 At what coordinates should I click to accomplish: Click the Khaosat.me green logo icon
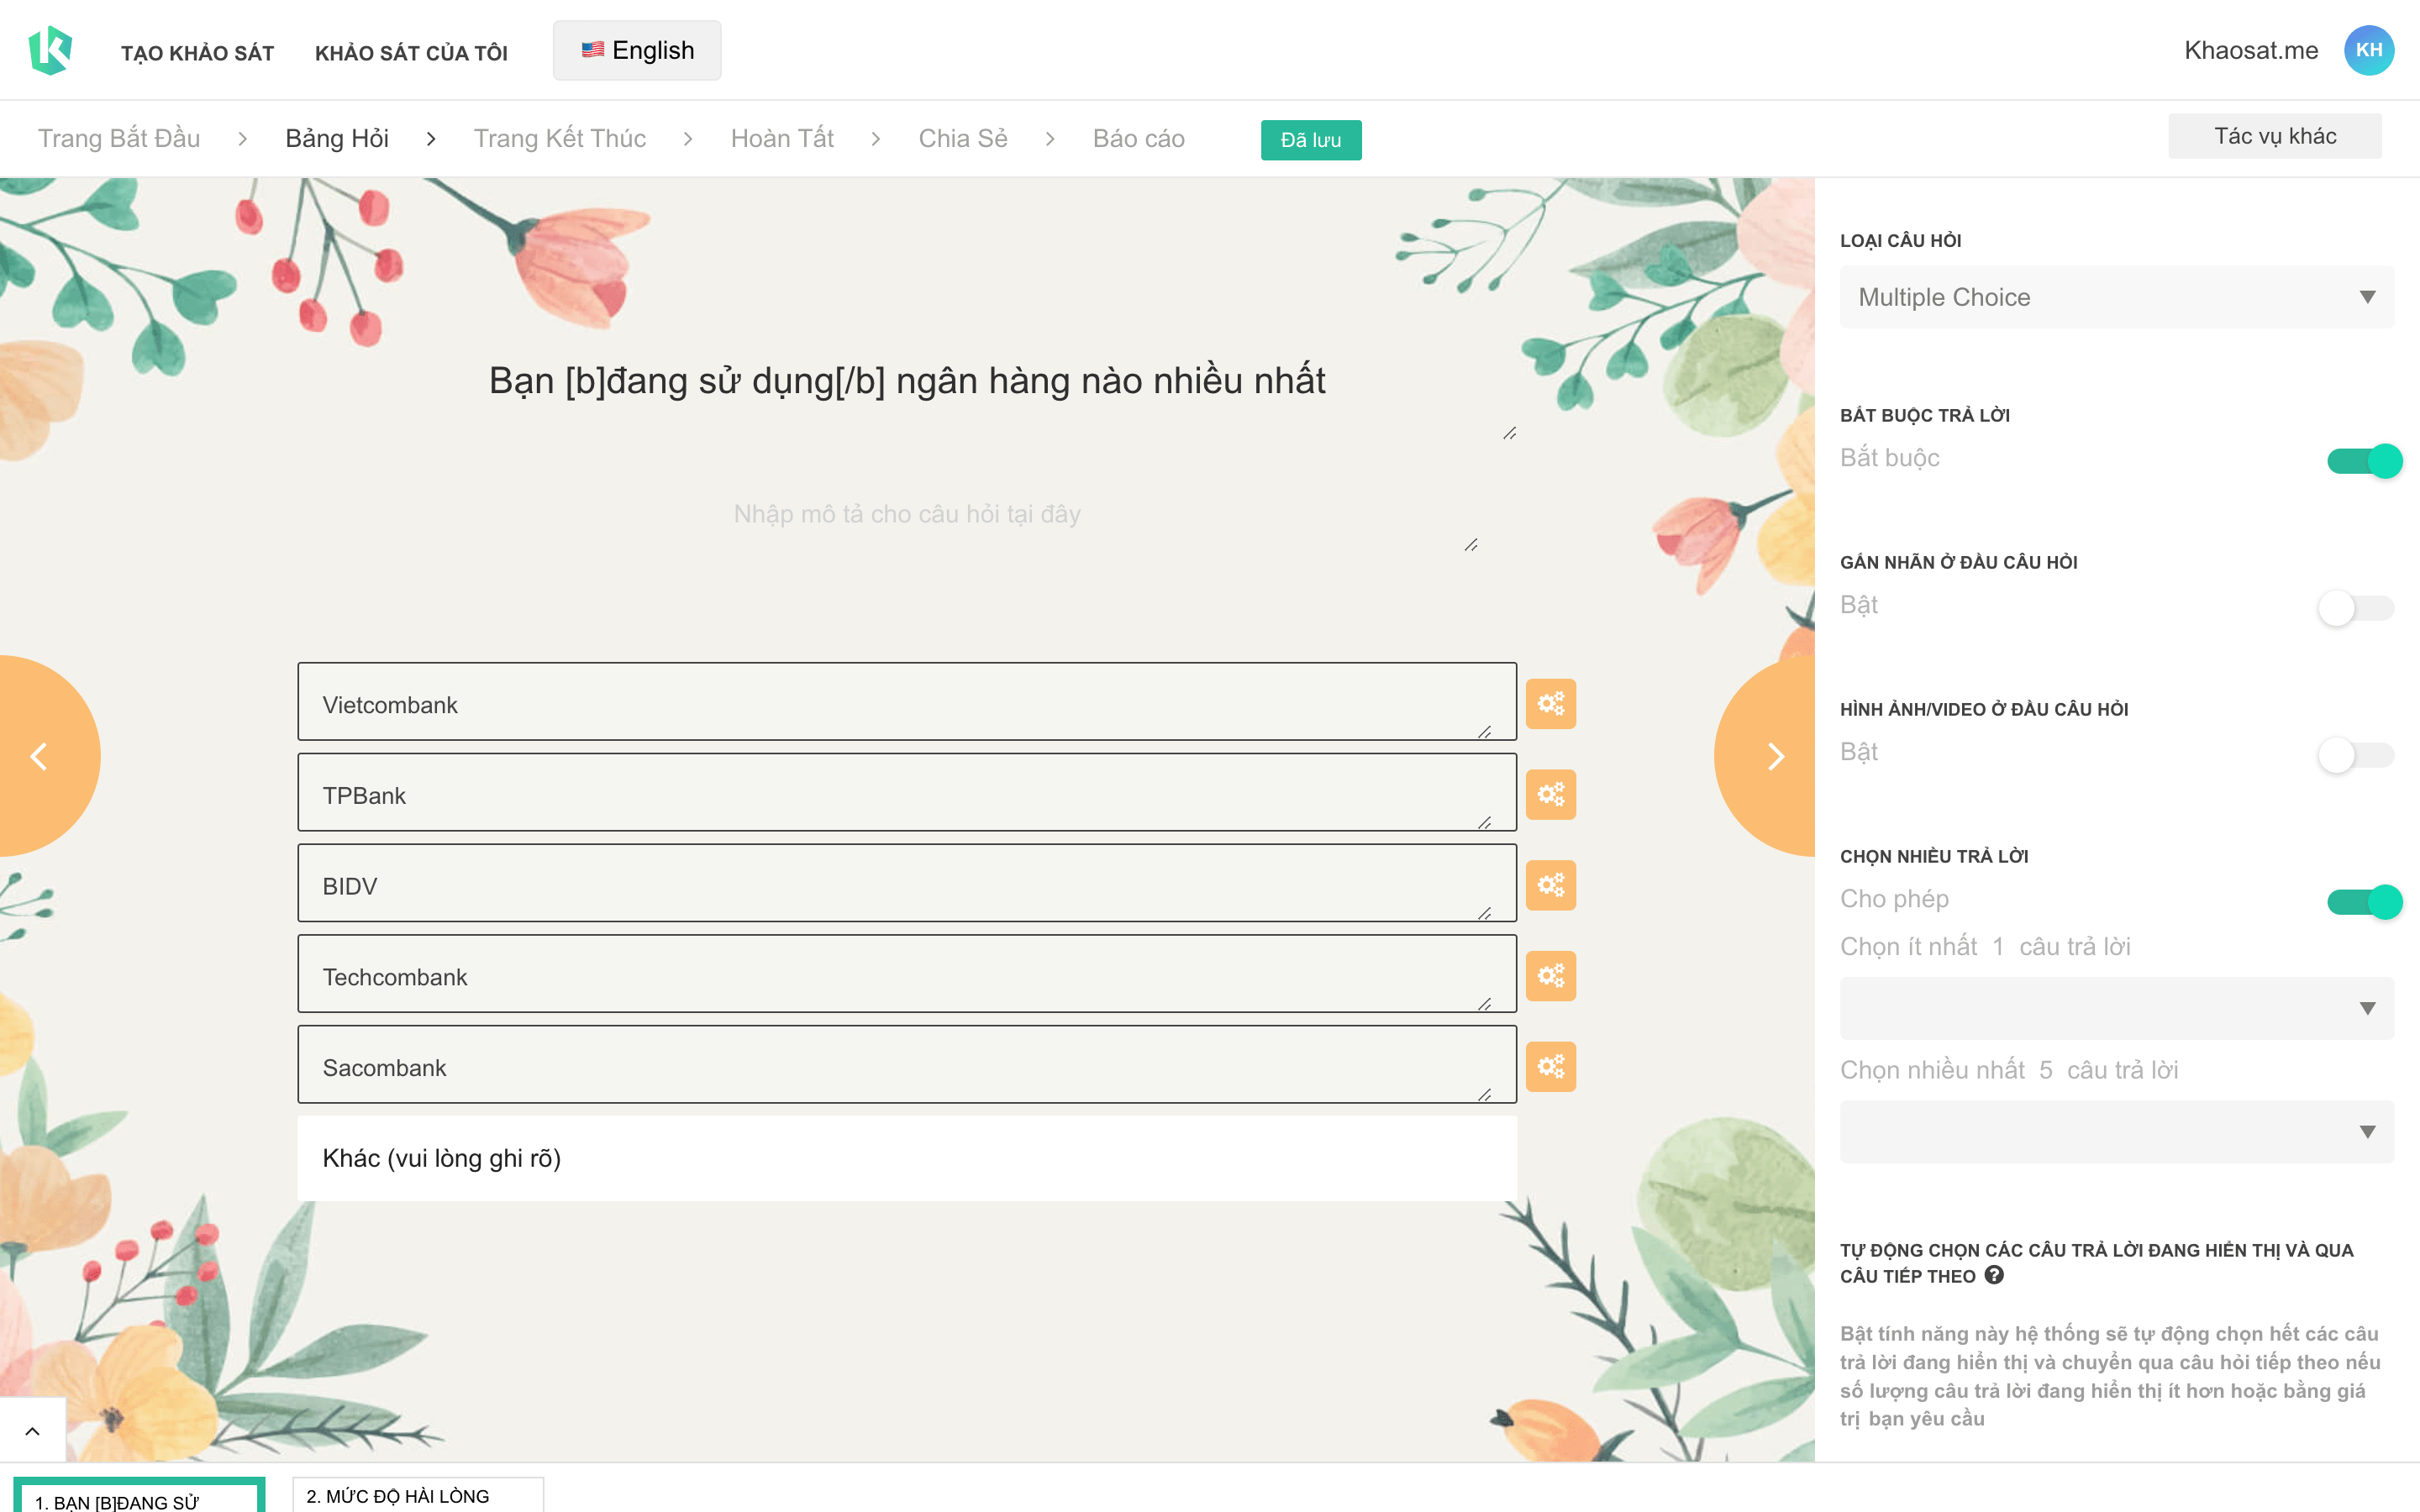pos(50,50)
